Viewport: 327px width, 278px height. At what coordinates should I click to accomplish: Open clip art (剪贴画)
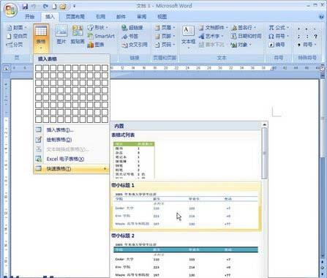78,34
